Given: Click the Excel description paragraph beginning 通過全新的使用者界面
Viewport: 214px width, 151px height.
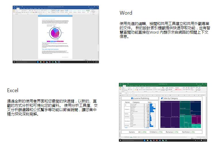Looking at the screenshot, I should pos(52,108).
